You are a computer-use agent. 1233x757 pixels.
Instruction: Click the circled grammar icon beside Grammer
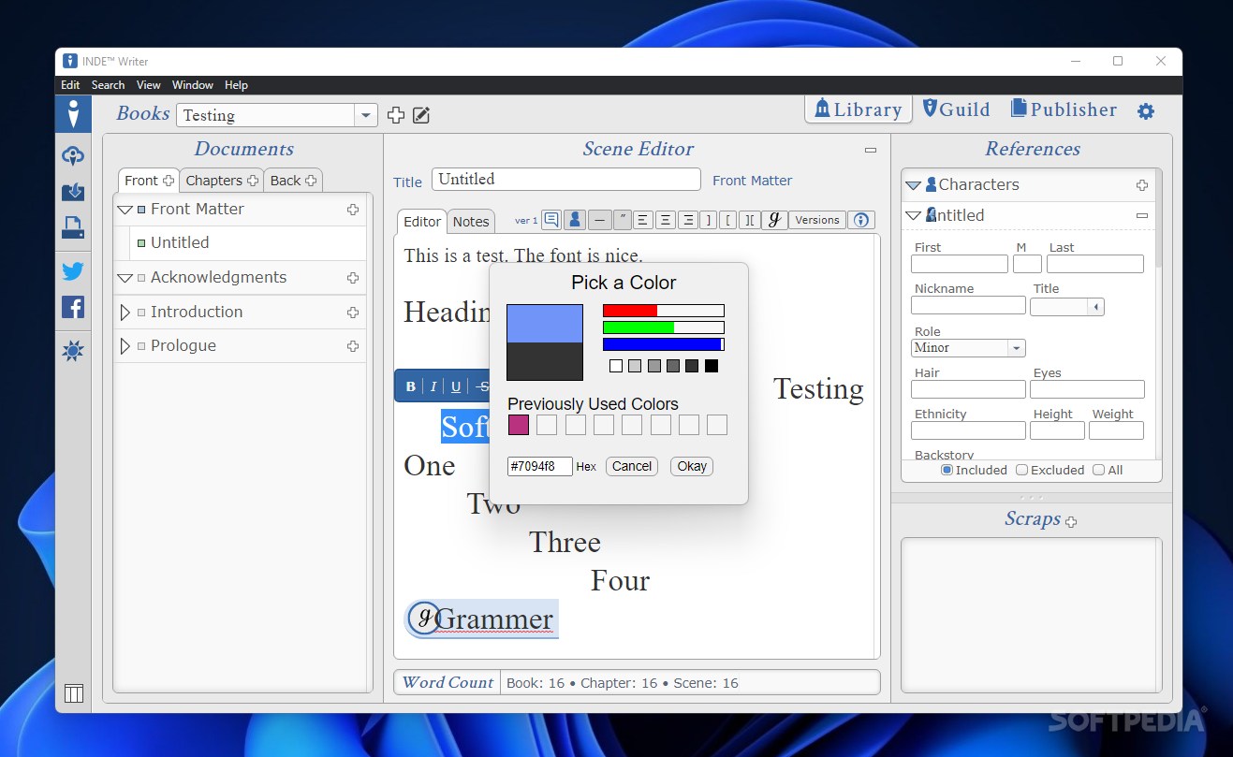(x=425, y=618)
